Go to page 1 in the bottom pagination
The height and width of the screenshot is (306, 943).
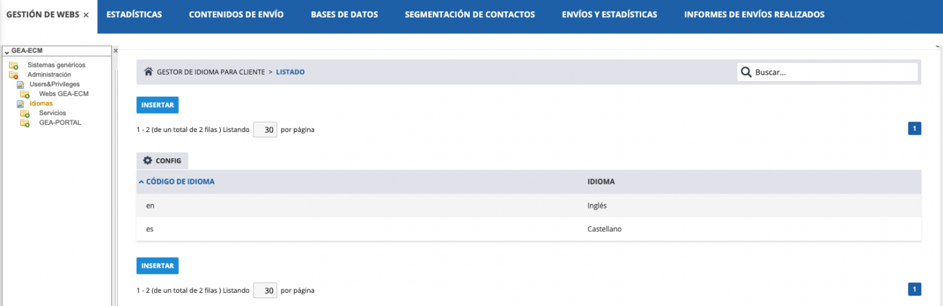[914, 288]
